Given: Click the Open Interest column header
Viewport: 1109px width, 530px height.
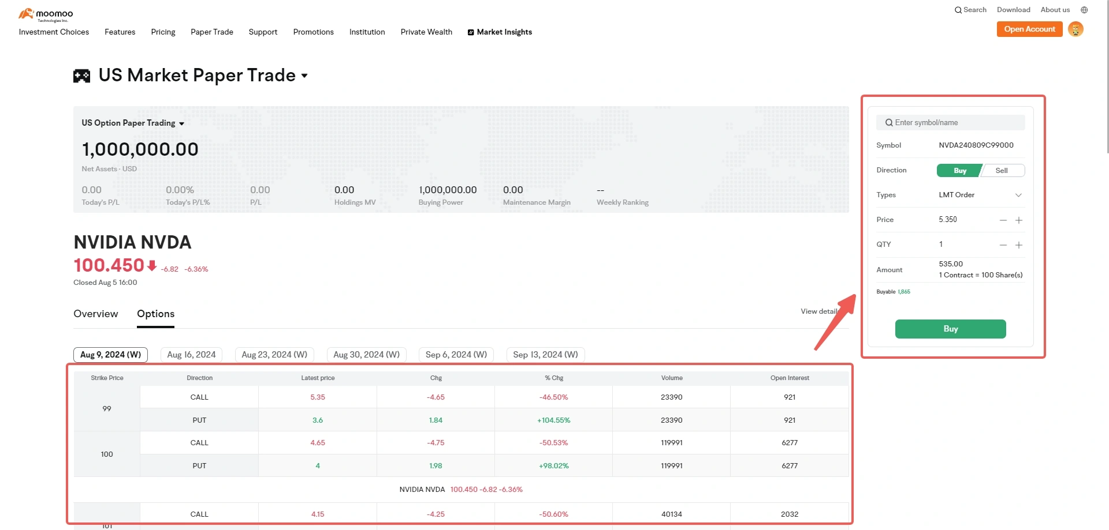Looking at the screenshot, I should coord(790,378).
